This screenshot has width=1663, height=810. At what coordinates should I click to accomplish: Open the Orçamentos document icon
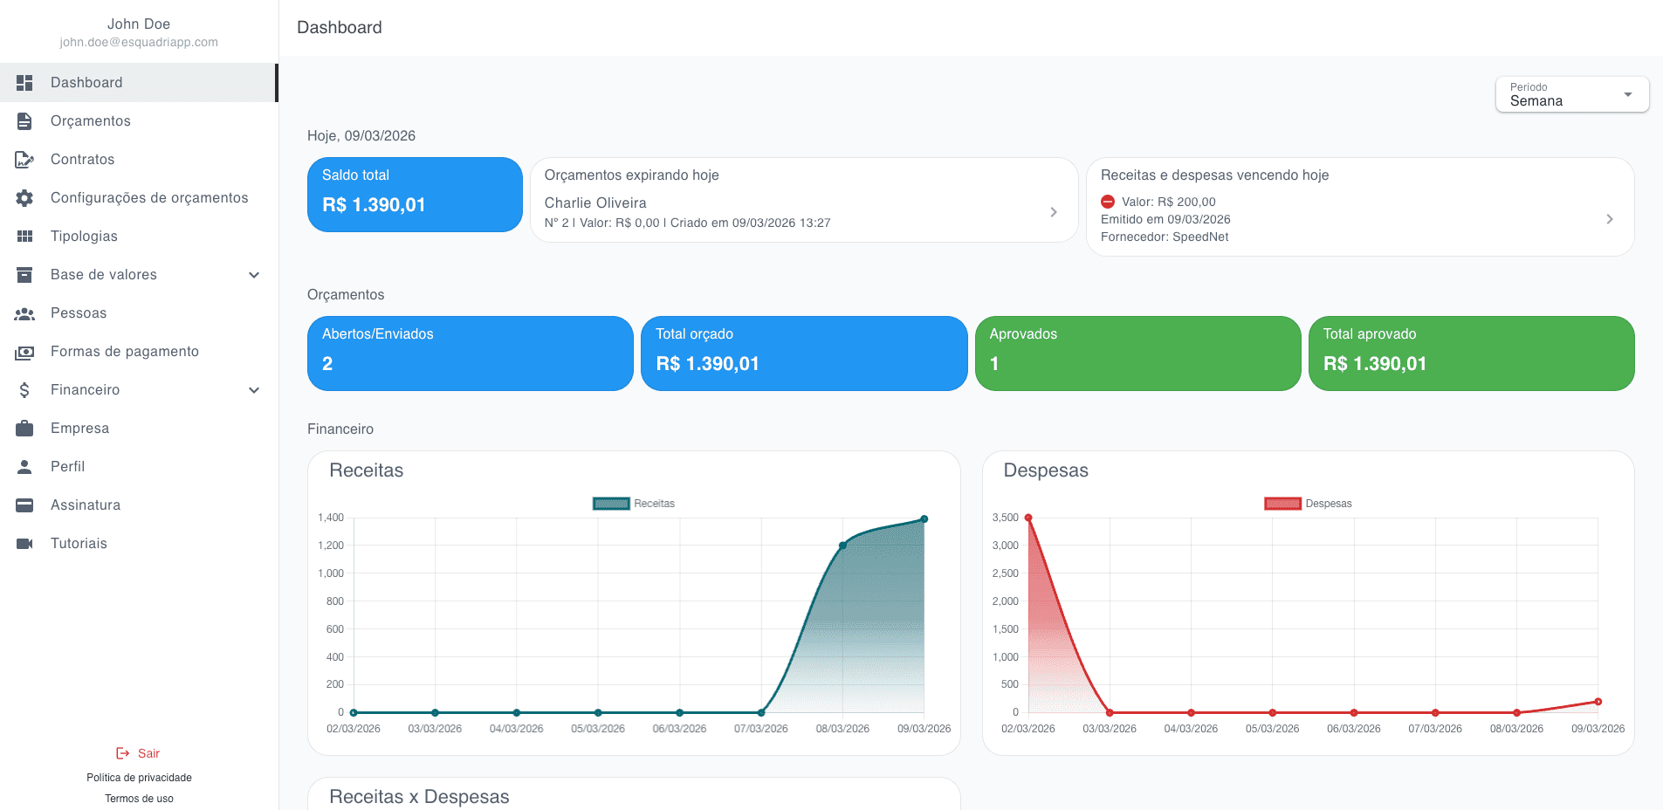click(x=24, y=121)
